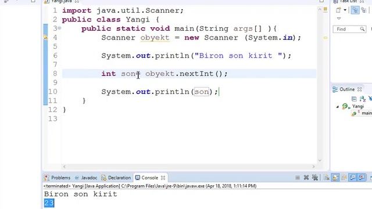
Task: Click Remove Launch icon in Console toolbar
Action: [306, 178]
